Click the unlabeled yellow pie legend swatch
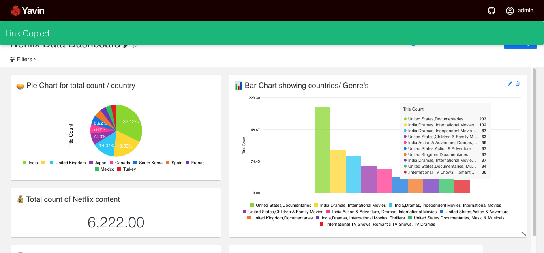Viewport: 544px width, 253px height. coord(43,163)
